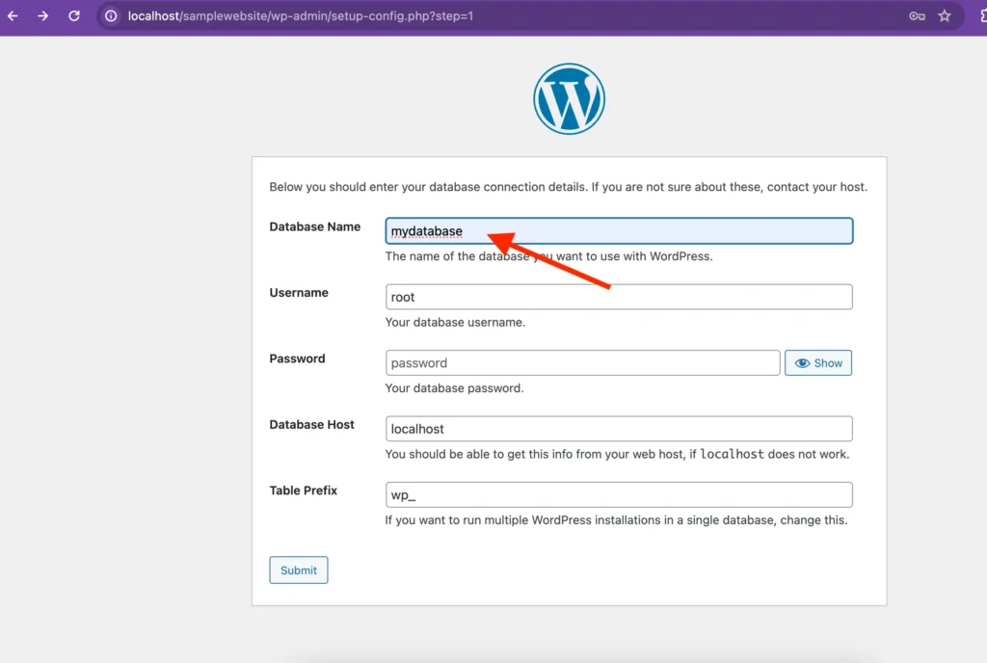This screenshot has width=987, height=663.
Task: Bookmark this page with star icon
Action: (x=945, y=15)
